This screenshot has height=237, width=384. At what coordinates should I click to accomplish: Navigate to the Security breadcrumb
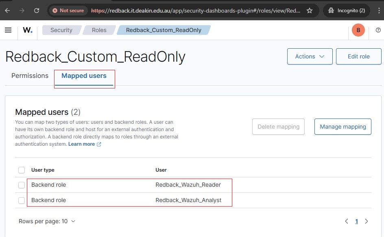pyautogui.click(x=61, y=30)
